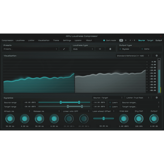Toggle Learn for Target range

point(113,107)
